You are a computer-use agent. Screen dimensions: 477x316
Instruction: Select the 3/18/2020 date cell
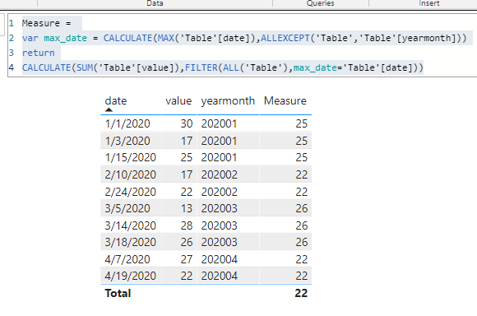131,242
